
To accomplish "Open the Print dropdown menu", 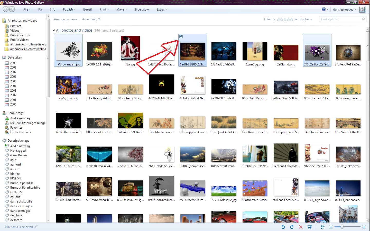I will click(x=104, y=9).
